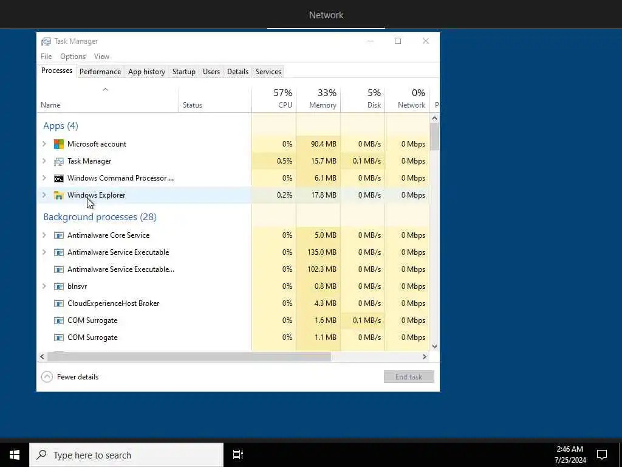The image size is (622, 467).
Task: Select the CloudExperienceHost Broker row name
Action: pyautogui.click(x=114, y=303)
